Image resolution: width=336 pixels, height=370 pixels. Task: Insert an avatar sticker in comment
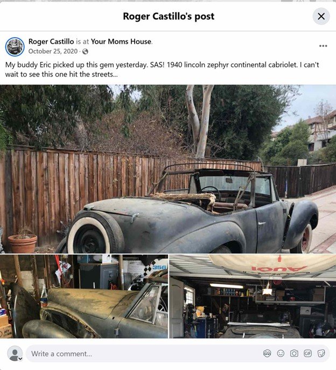pyautogui.click(x=267, y=353)
